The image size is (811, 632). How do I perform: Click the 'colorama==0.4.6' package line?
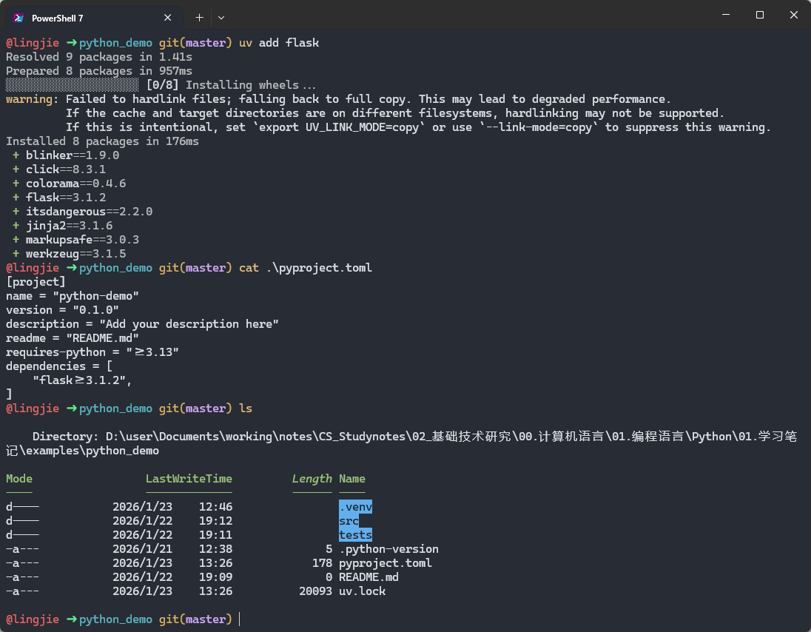(69, 184)
